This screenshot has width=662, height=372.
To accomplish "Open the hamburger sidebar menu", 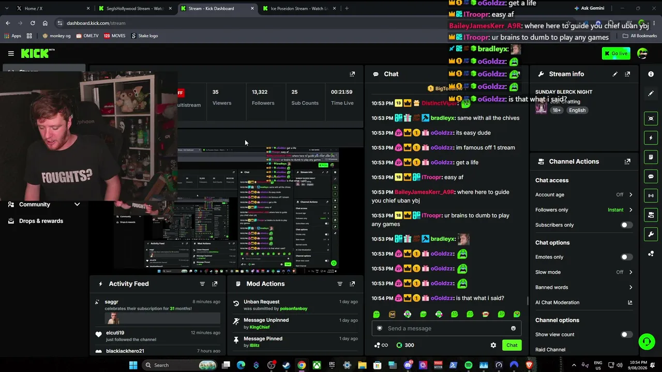I will [11, 53].
